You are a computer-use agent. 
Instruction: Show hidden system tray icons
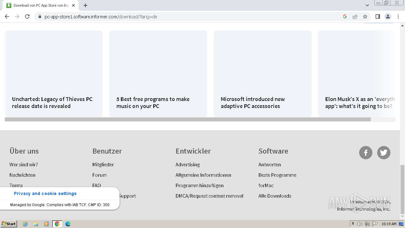[x=353, y=224]
